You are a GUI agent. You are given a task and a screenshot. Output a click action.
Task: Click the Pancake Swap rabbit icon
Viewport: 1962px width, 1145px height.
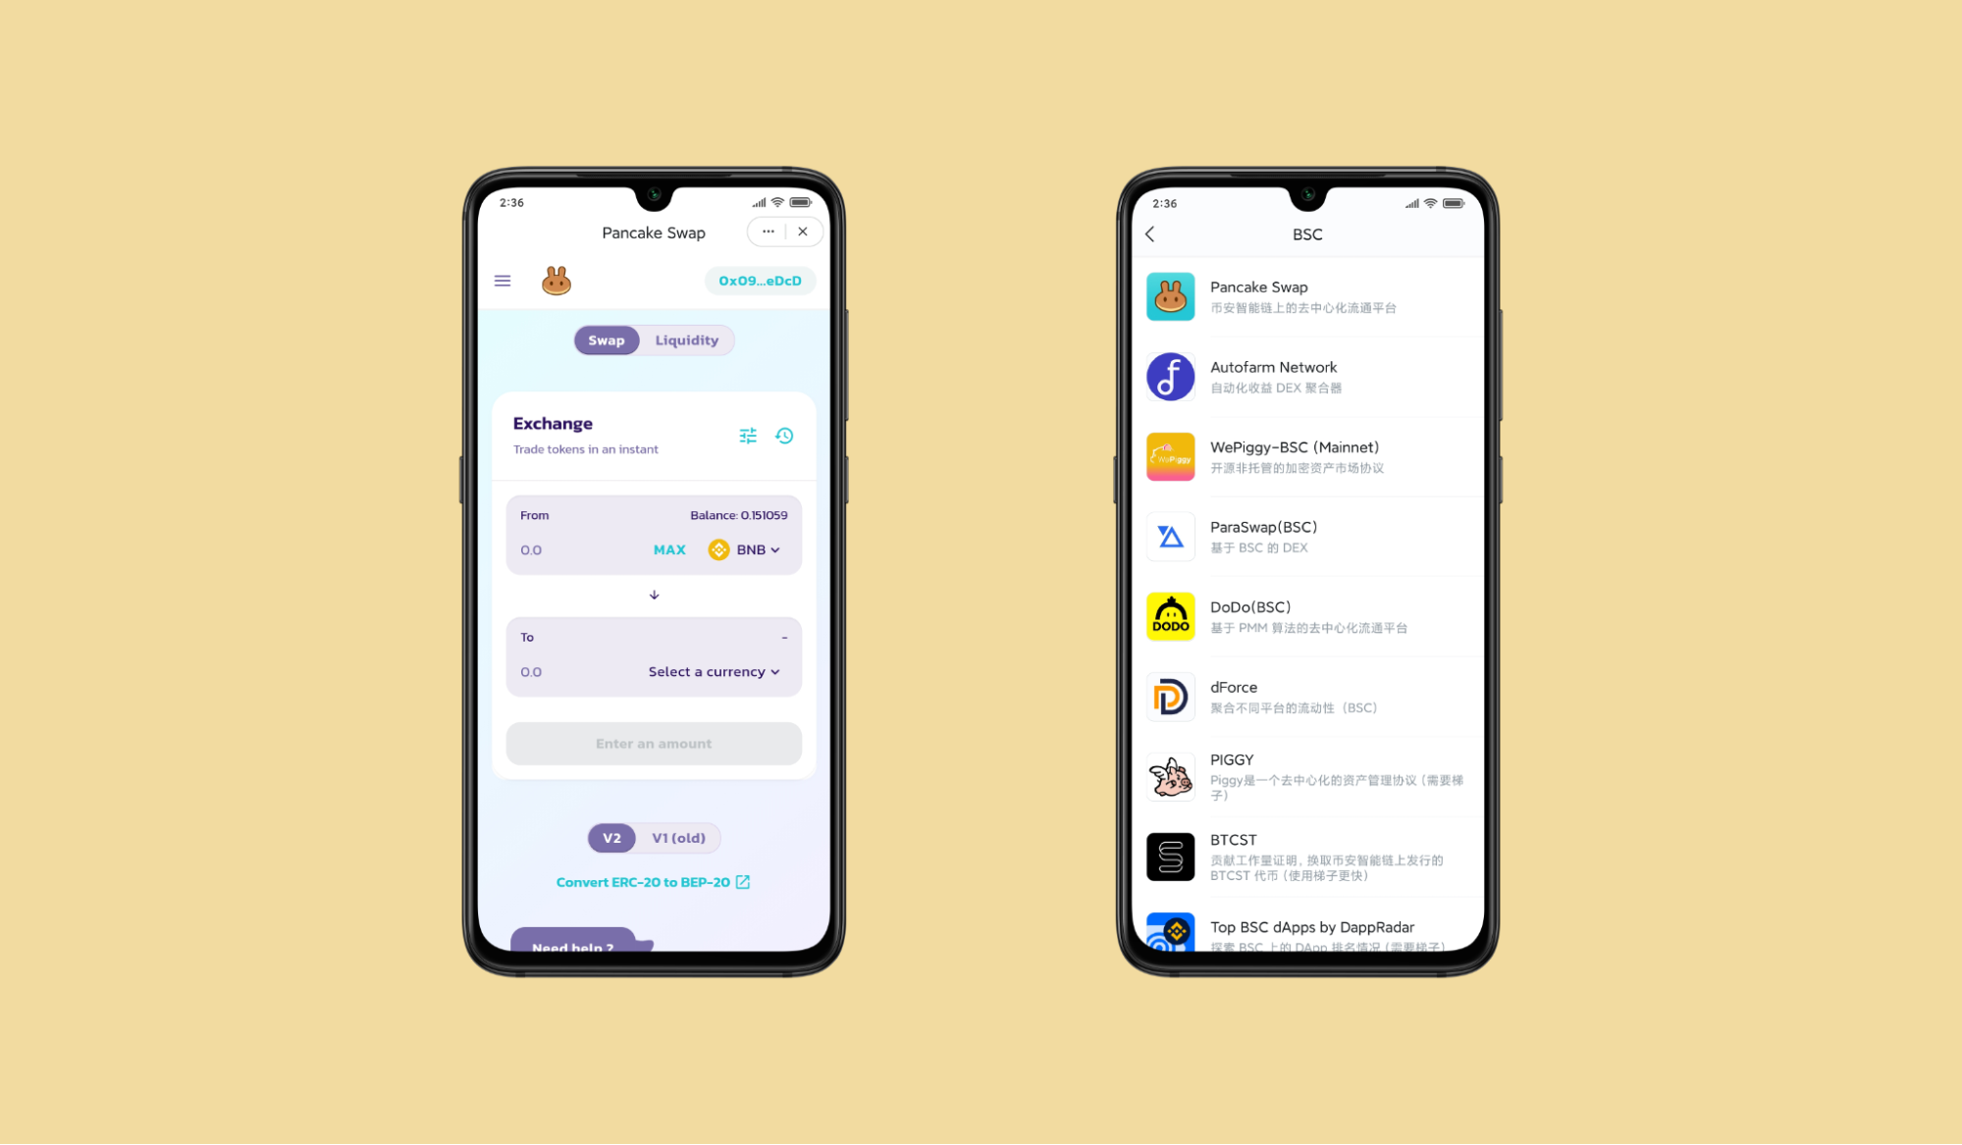click(x=555, y=280)
